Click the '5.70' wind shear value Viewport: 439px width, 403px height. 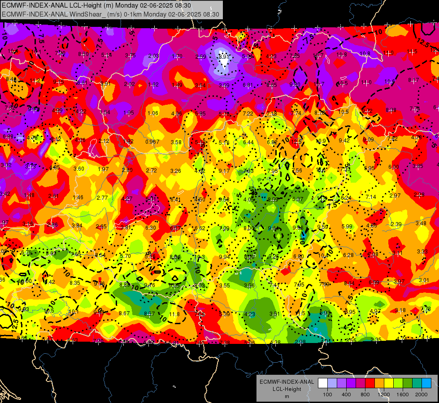pos(126,256)
